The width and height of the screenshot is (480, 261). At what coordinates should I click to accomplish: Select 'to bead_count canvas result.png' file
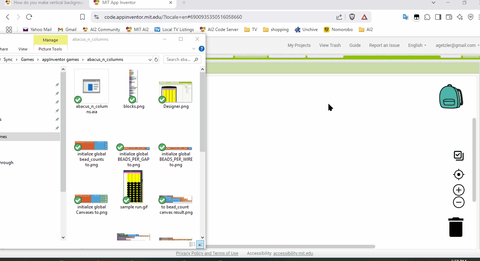point(176,205)
